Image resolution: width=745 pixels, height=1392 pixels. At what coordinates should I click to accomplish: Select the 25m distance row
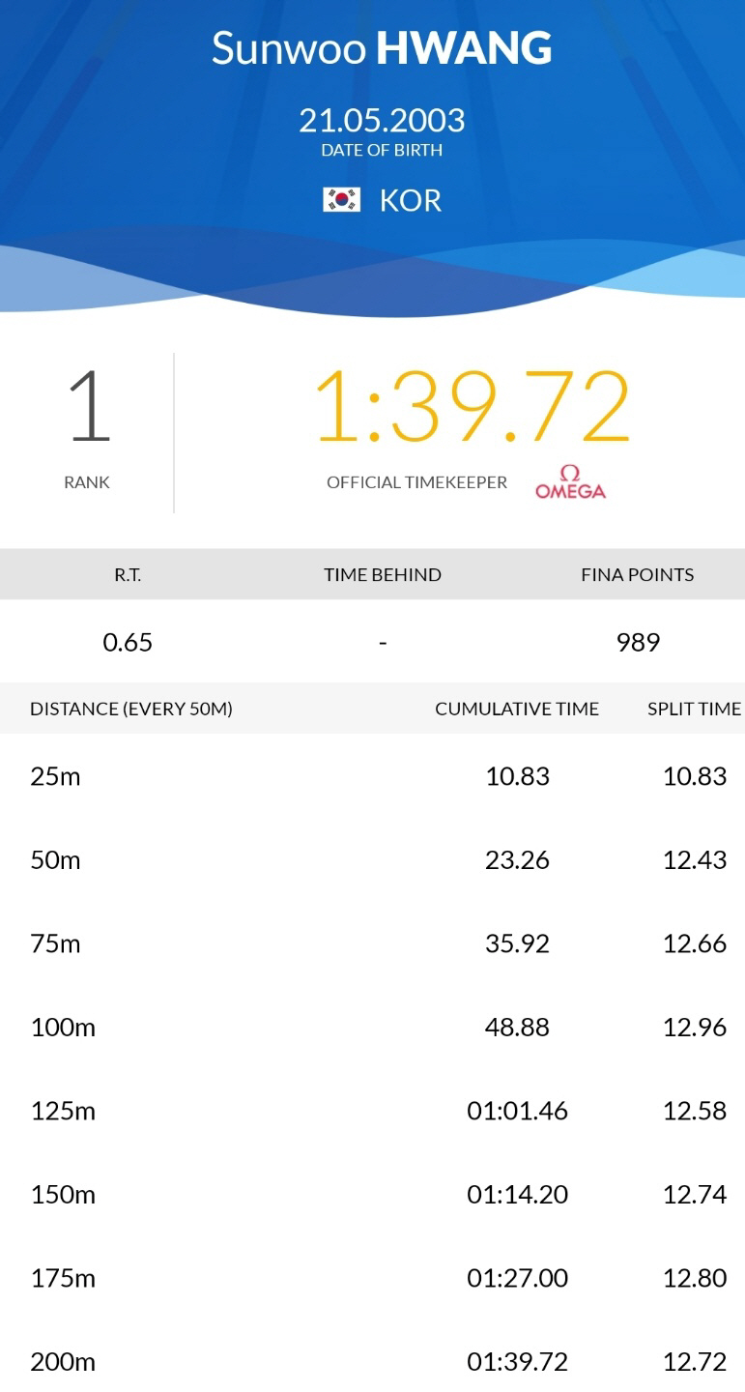(372, 776)
